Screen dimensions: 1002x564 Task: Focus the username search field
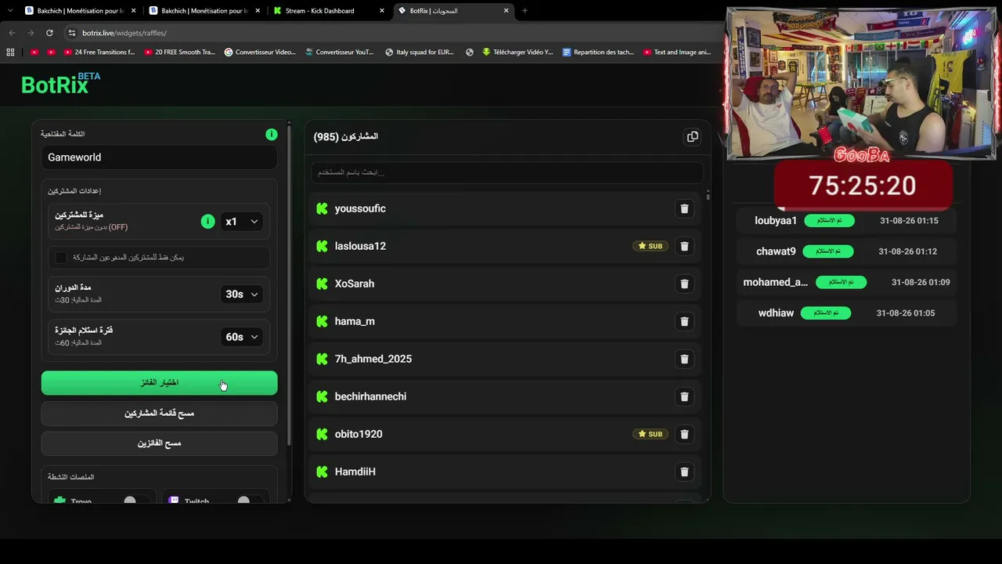[x=506, y=172]
